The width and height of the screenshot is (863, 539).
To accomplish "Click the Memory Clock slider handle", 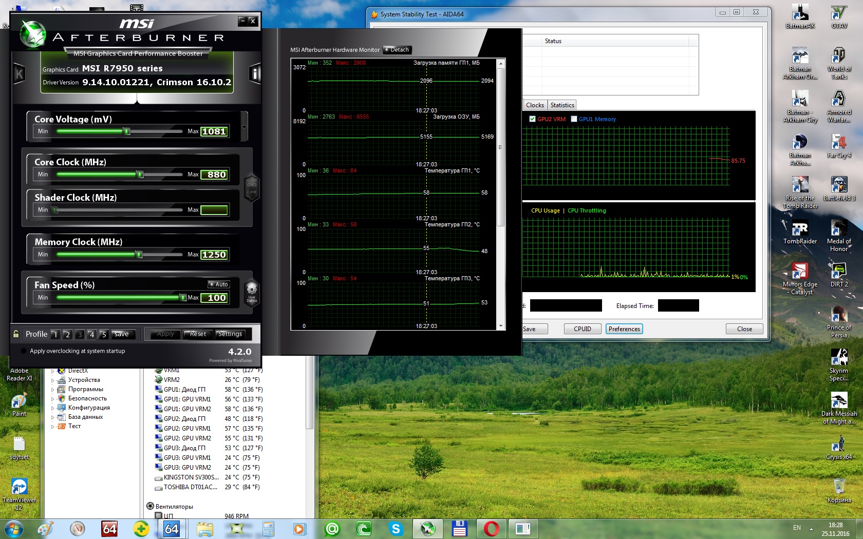I will [139, 255].
